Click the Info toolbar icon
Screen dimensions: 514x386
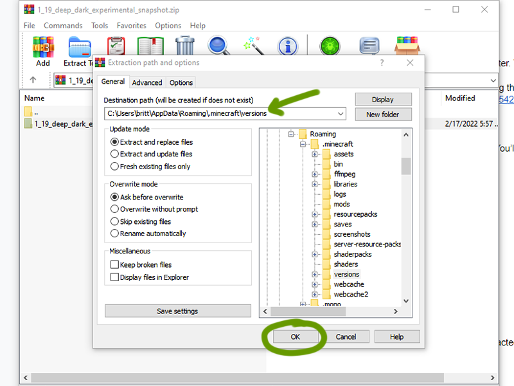click(x=287, y=46)
